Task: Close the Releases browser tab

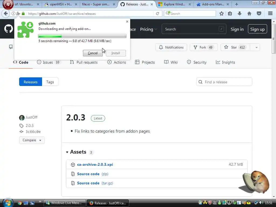Action: tap(151, 4)
